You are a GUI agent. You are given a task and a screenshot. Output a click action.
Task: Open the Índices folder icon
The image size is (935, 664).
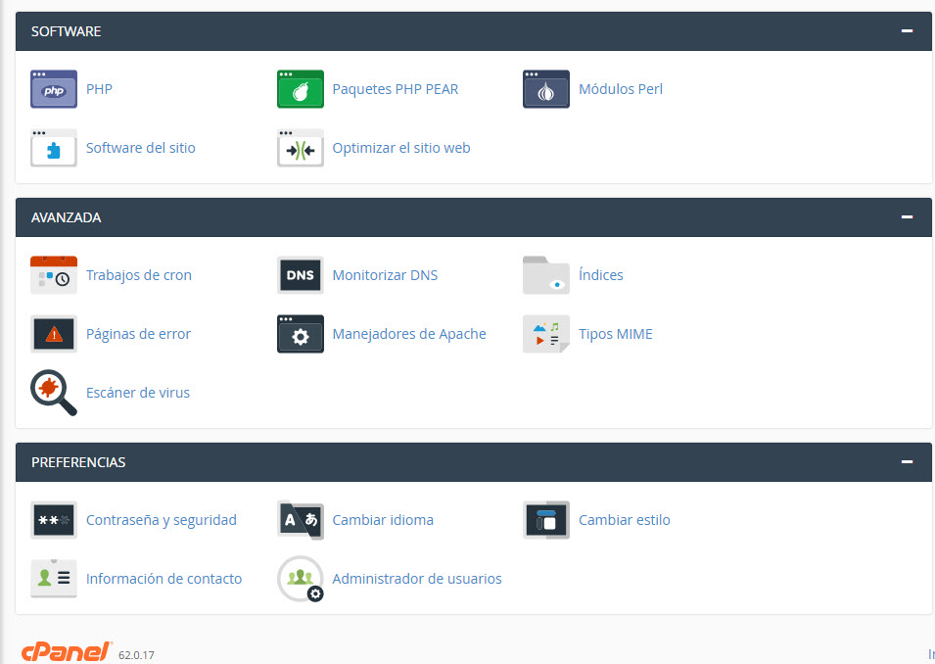[545, 275]
